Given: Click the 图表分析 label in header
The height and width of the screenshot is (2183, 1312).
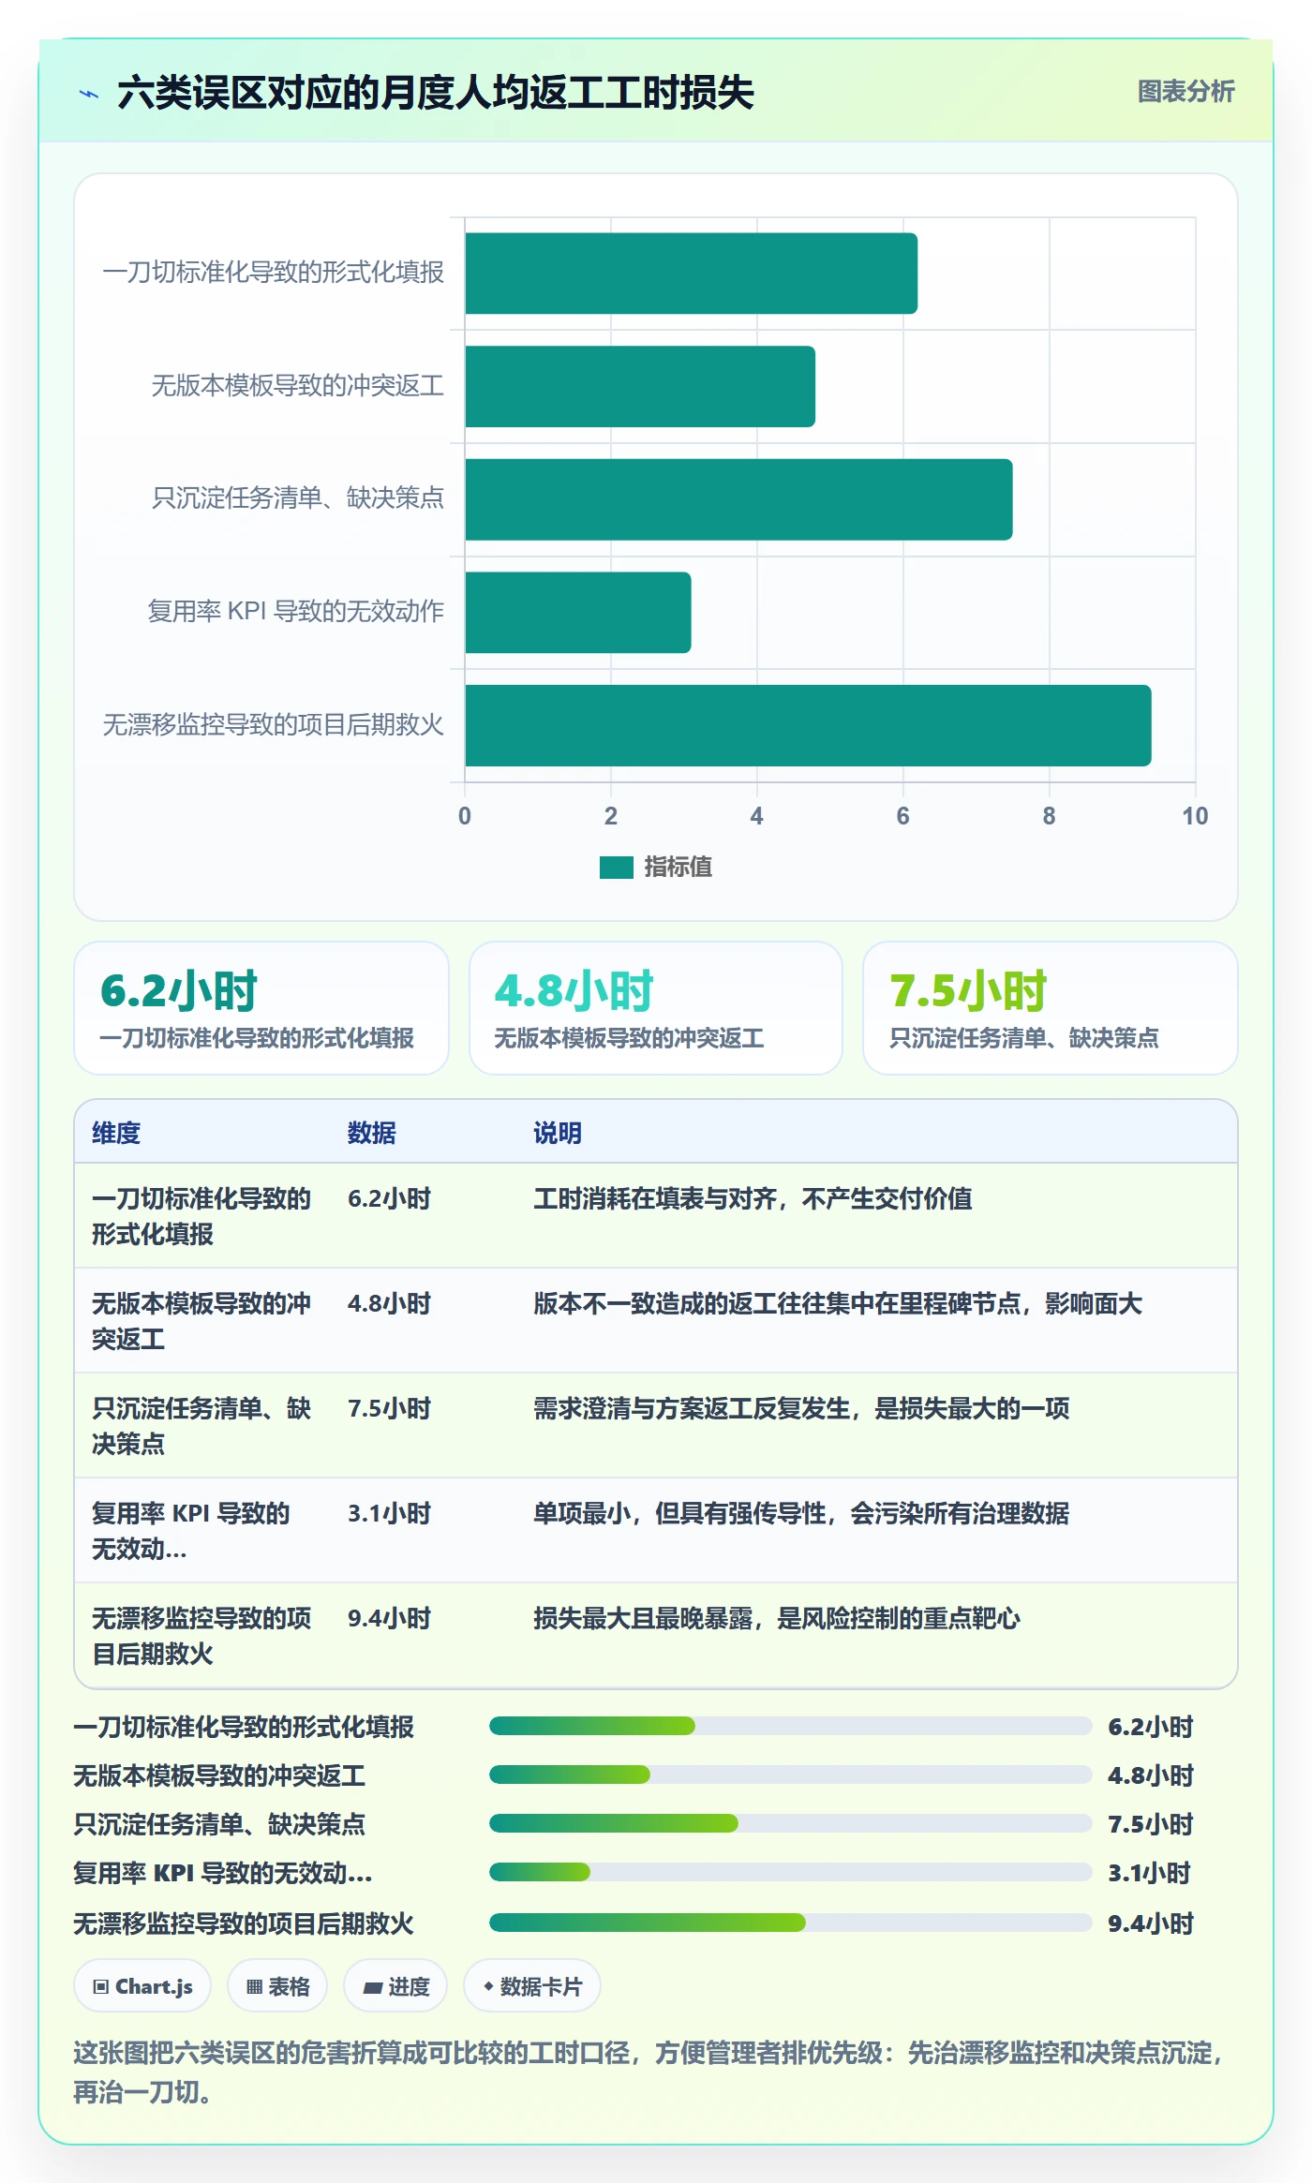Looking at the screenshot, I should 1185,92.
